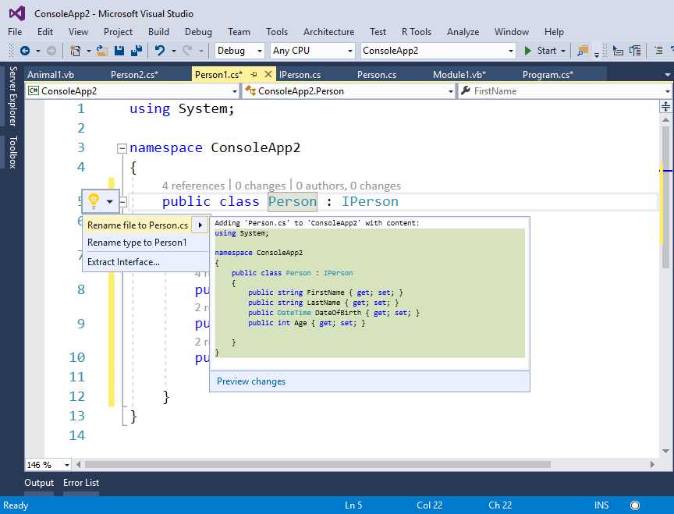Open the Edit menu

(x=45, y=32)
